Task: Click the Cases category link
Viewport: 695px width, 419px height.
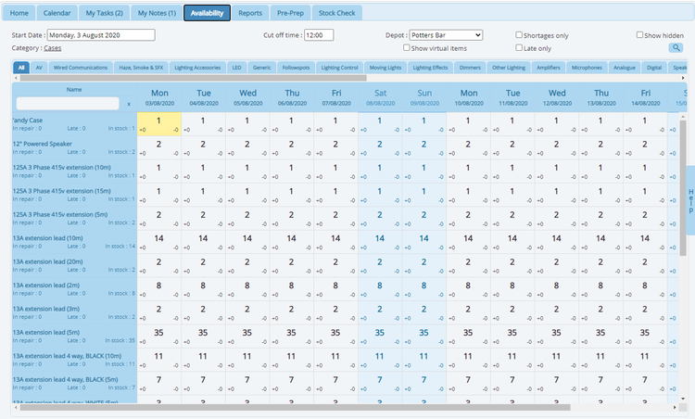Action: (x=53, y=47)
